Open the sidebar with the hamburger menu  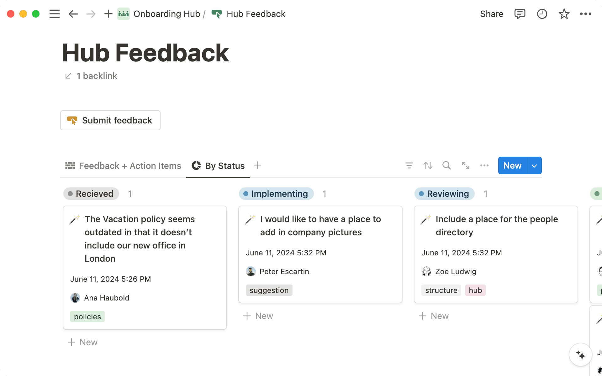(54, 14)
